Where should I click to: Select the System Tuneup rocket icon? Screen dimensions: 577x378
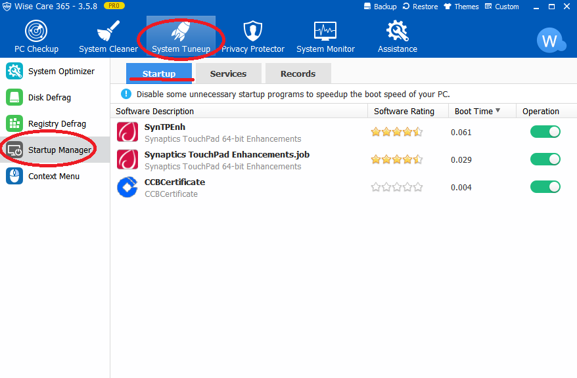tap(181, 31)
